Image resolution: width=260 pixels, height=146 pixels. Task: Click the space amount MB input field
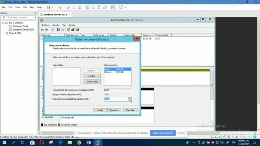click(116, 99)
